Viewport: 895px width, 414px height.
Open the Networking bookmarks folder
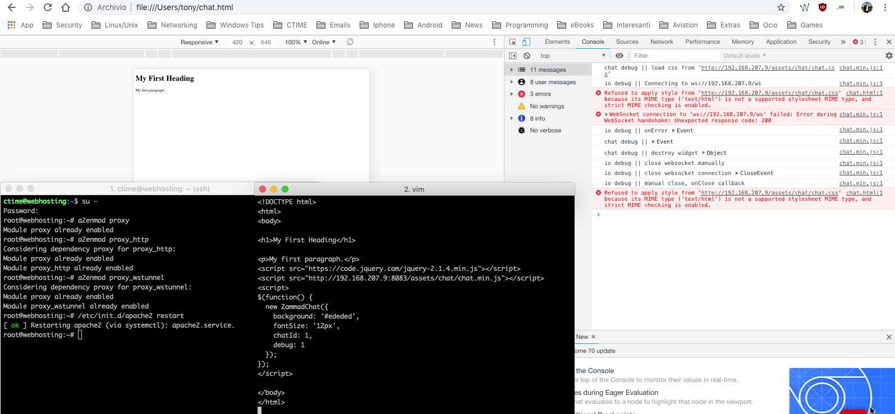point(172,25)
